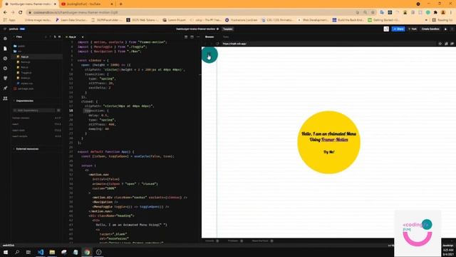Click the notifications bell icon in CodeSandbox header

coord(445,29)
